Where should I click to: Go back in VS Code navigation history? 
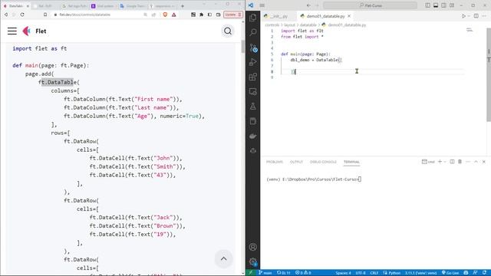point(308,5)
